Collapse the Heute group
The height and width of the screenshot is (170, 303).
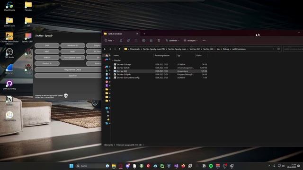coord(113,60)
